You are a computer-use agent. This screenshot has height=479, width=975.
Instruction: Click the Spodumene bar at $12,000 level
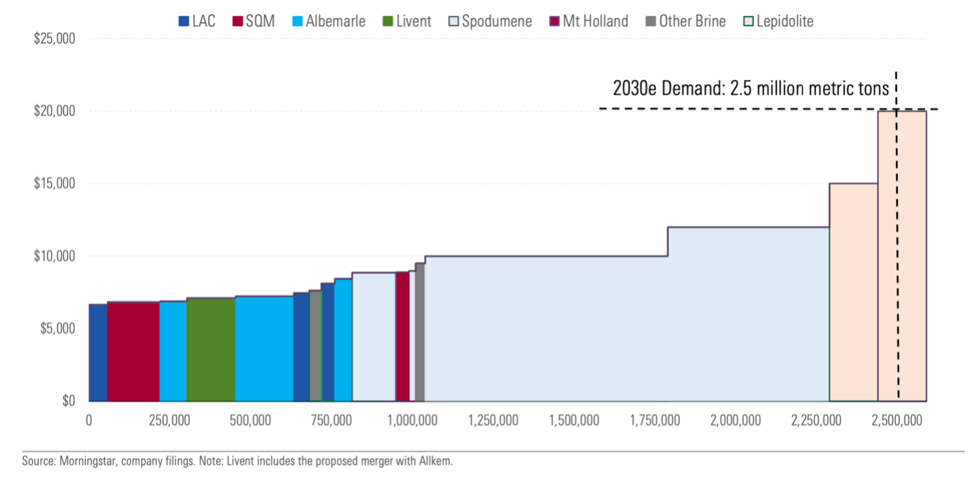tap(748, 314)
